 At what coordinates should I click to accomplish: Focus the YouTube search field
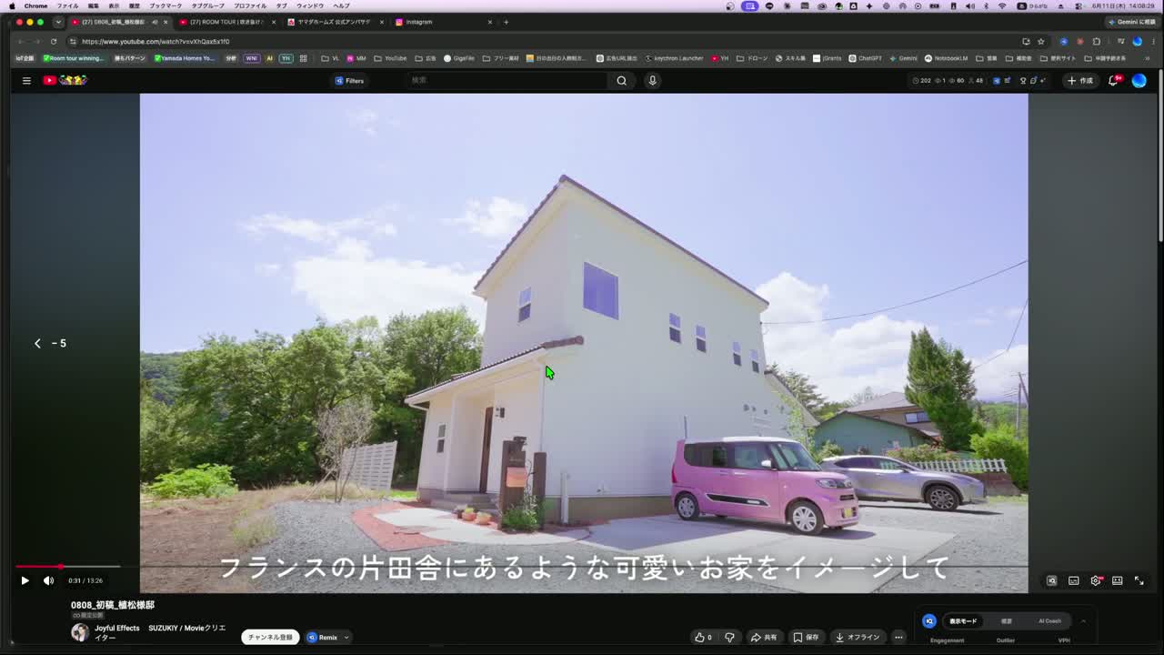(507, 80)
